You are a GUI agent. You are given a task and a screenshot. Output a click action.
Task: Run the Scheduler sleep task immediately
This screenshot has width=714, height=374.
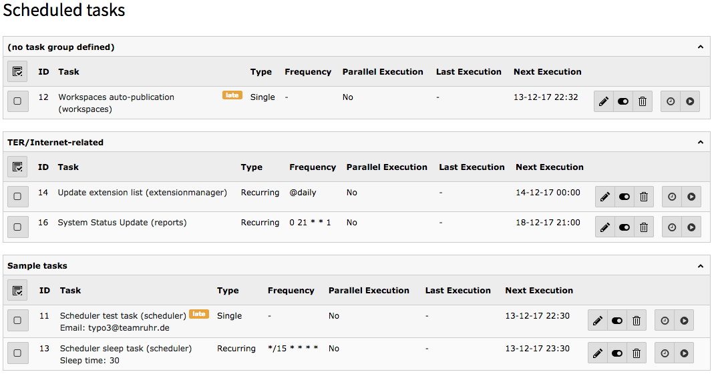coord(684,353)
